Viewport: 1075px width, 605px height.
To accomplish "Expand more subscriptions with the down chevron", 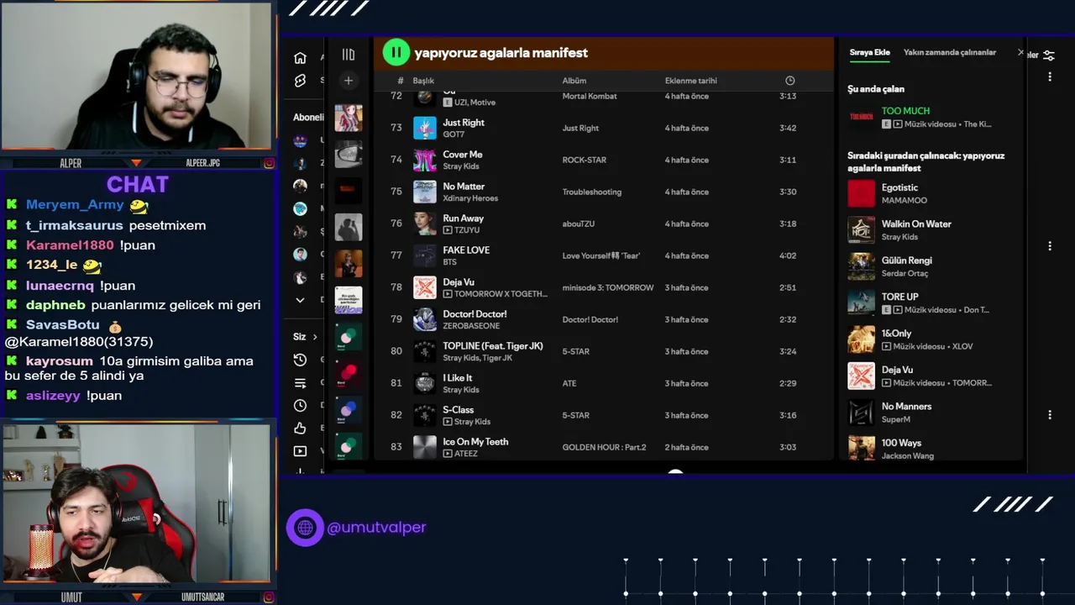I will click(x=300, y=300).
